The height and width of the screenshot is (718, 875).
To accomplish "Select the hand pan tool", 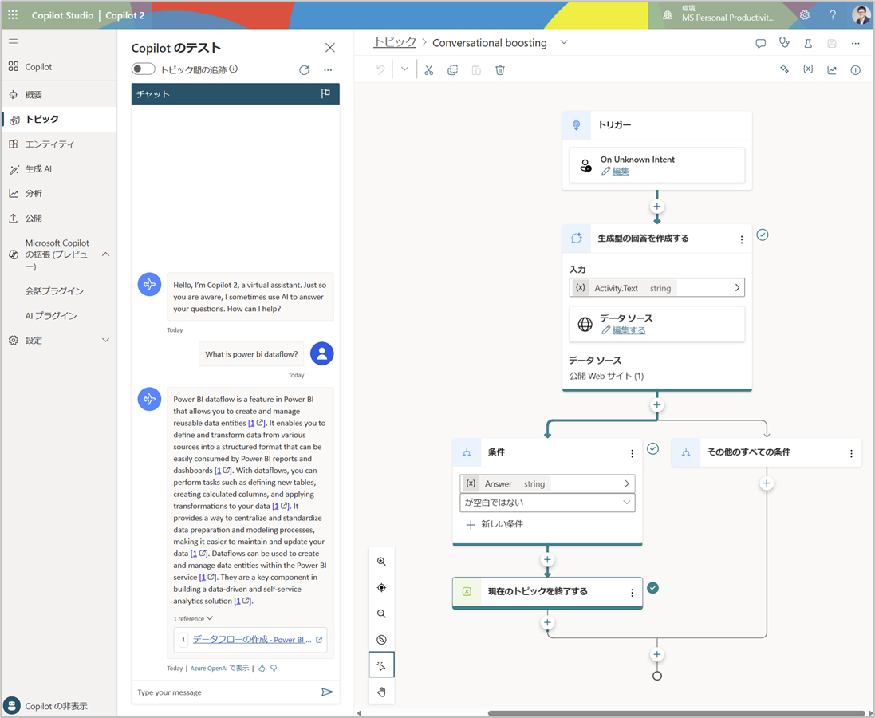I will 382,692.
